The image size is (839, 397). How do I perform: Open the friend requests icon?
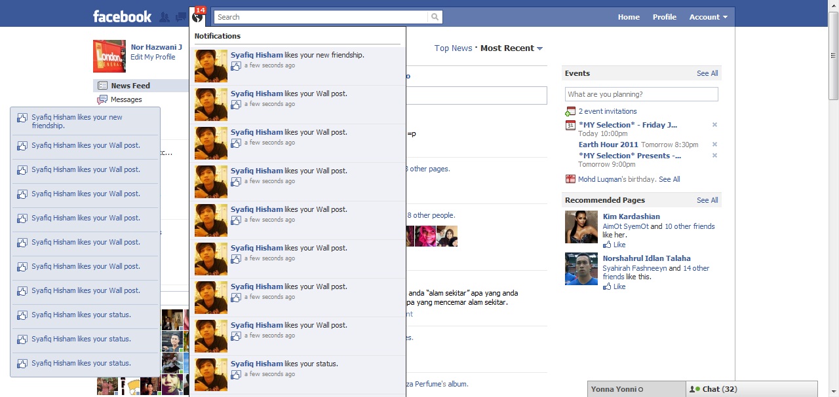(165, 17)
